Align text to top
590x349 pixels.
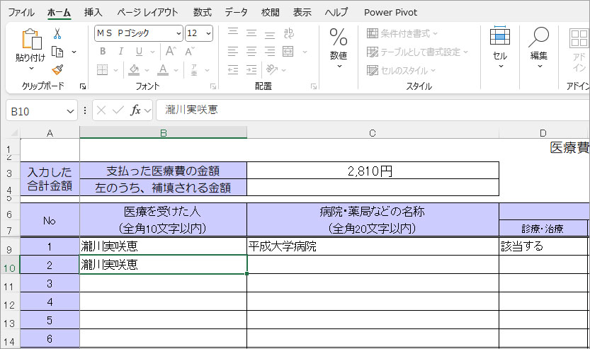(x=233, y=33)
